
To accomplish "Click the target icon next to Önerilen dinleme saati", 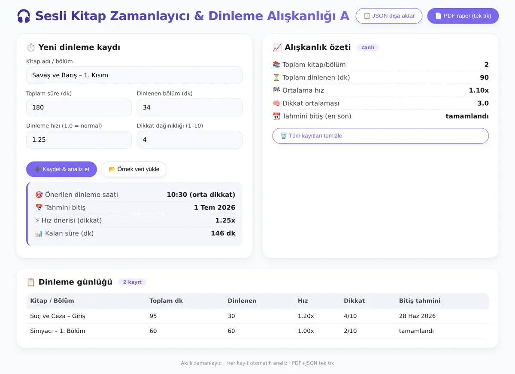I will click(x=39, y=195).
